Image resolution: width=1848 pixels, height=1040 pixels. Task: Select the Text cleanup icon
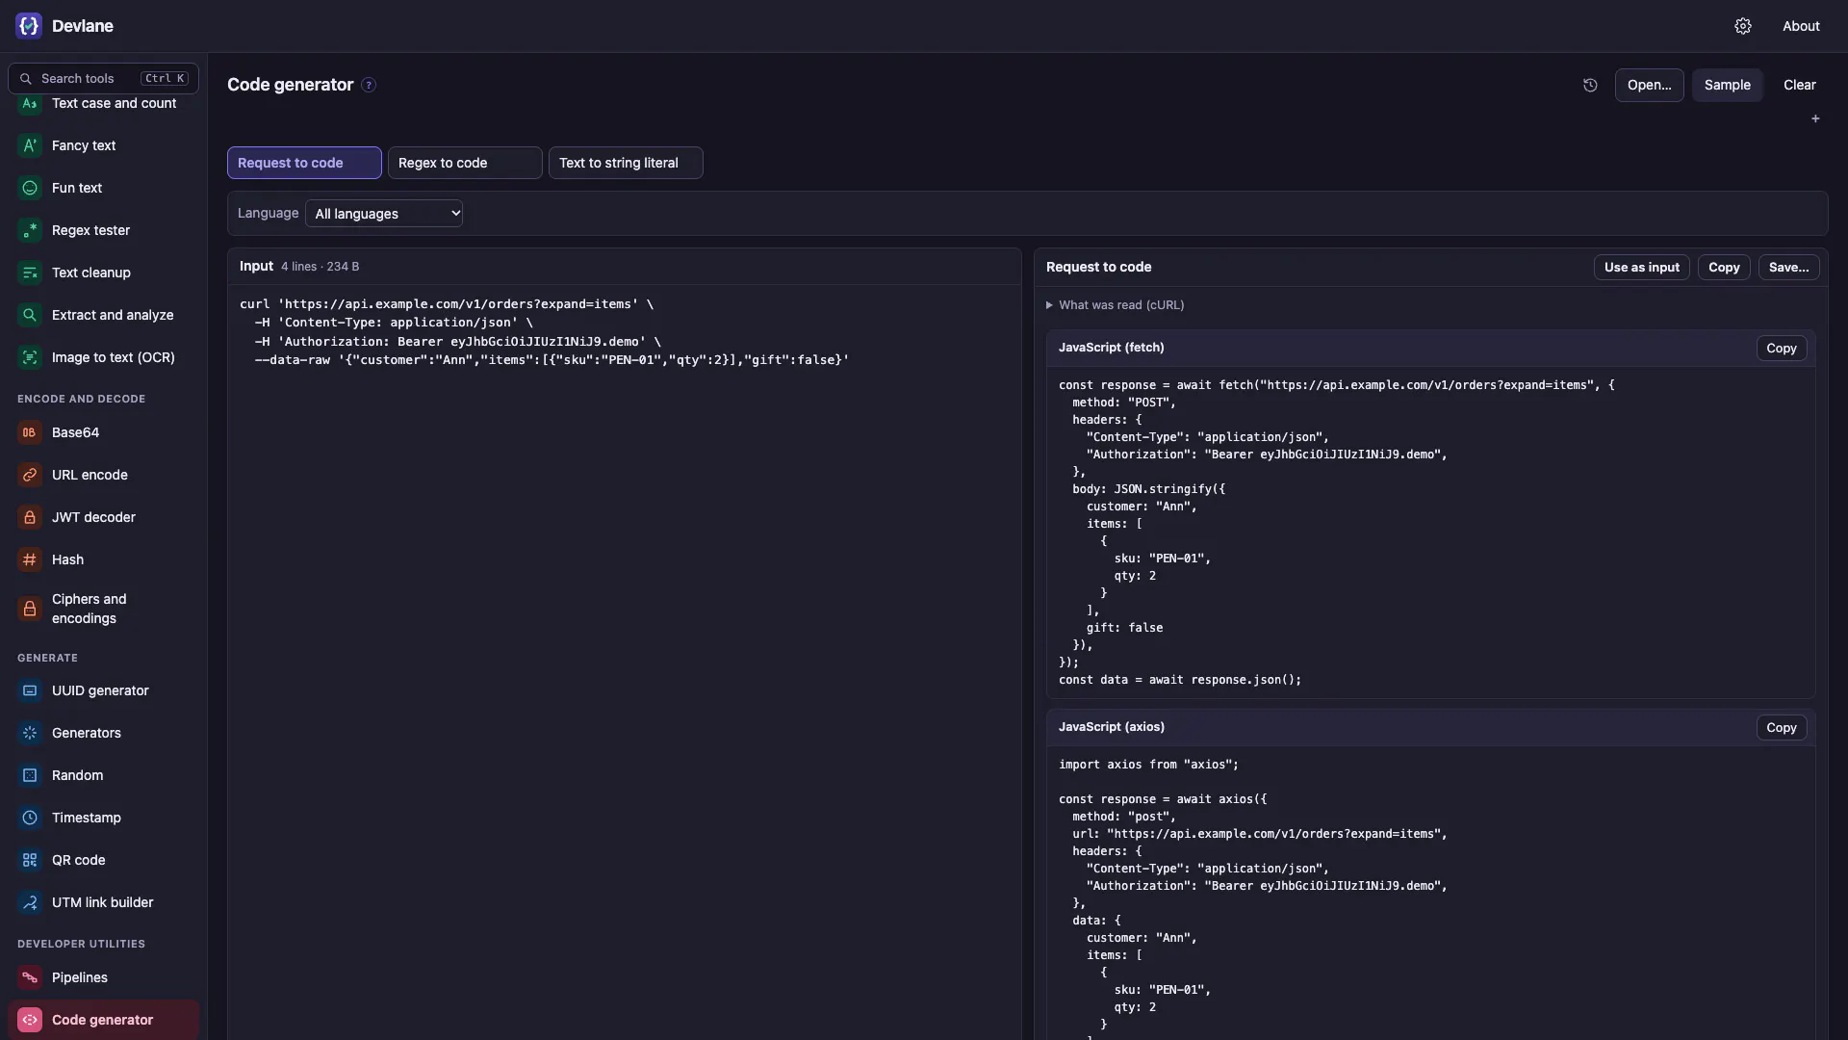point(30,273)
